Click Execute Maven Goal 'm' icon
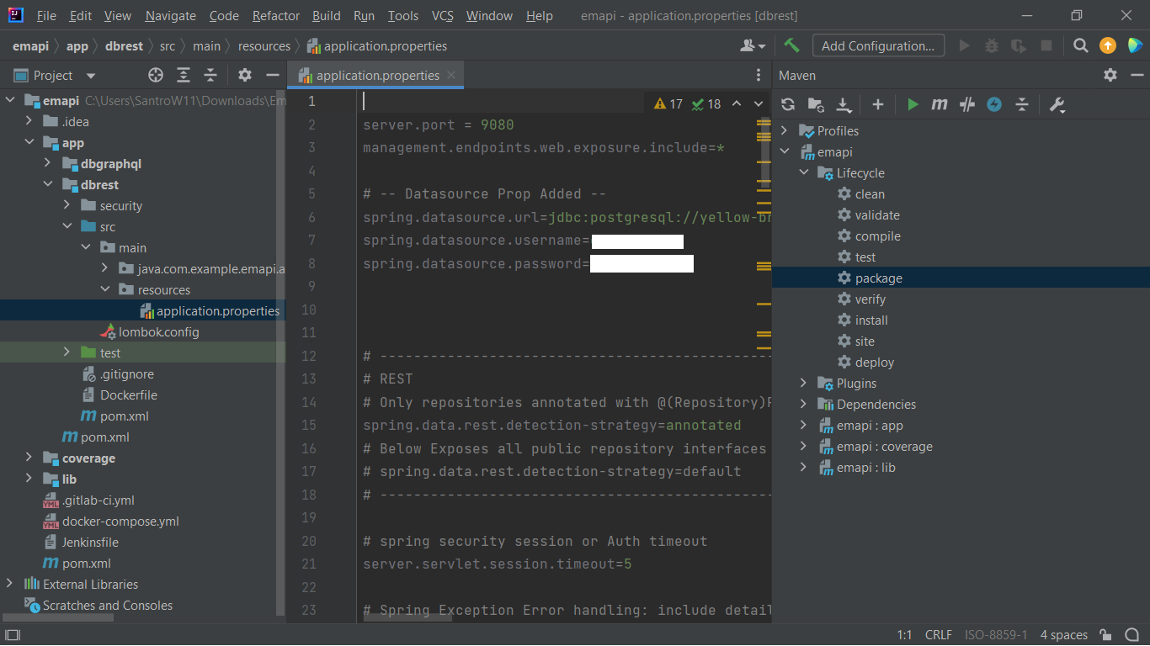Viewport: 1150px width, 646px height. [940, 104]
